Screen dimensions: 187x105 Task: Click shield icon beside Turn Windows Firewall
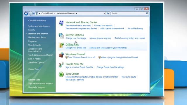[67, 57]
